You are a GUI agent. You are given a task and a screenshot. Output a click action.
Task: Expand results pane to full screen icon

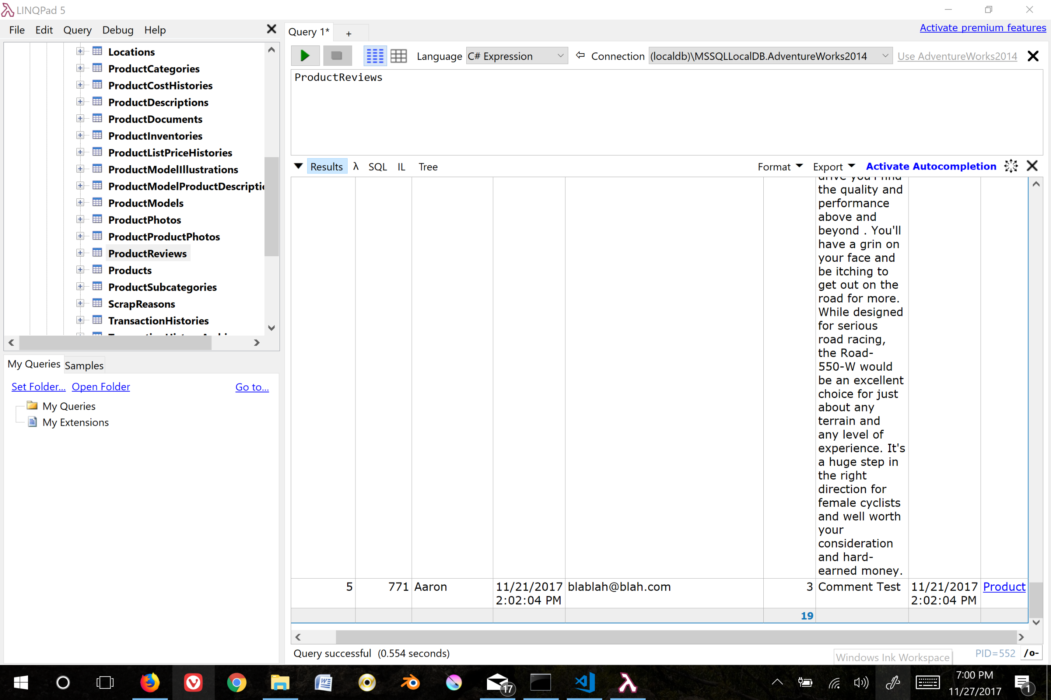click(x=1011, y=166)
